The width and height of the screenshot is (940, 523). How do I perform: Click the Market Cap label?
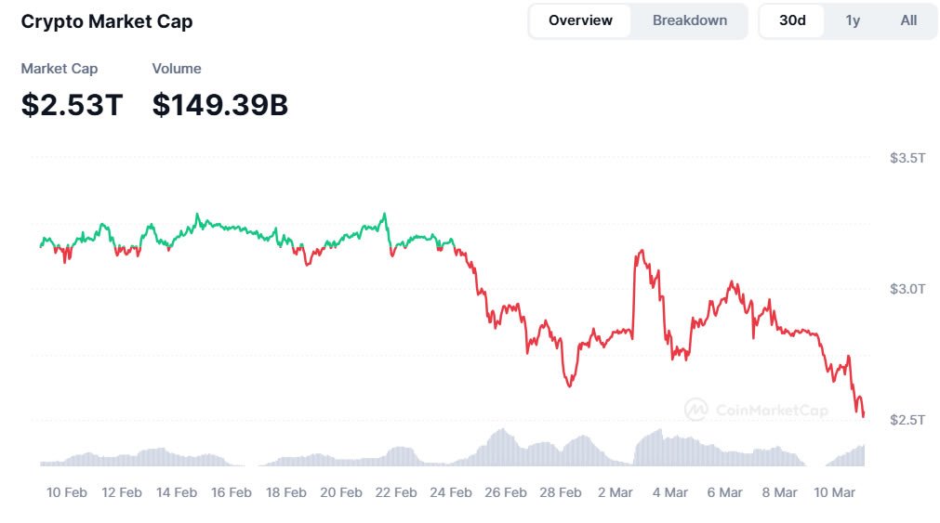point(60,69)
